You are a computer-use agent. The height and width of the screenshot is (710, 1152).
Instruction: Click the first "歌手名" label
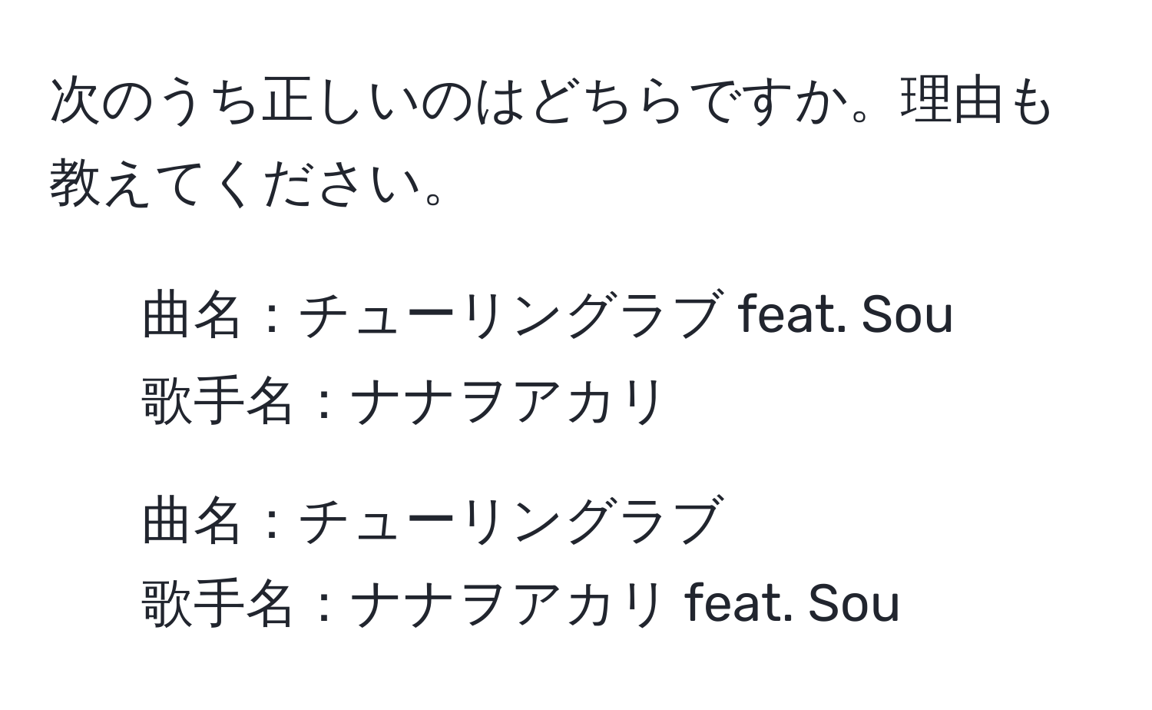(x=217, y=401)
